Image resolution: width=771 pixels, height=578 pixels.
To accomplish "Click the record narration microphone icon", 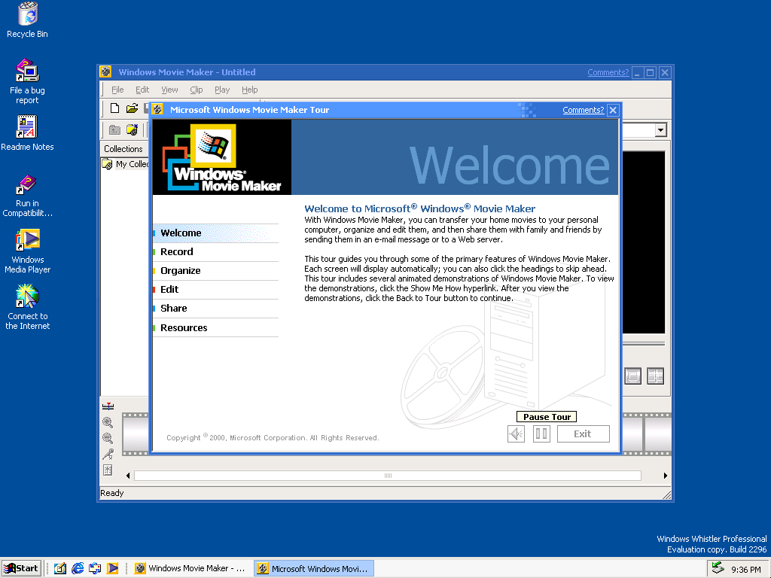I will [108, 454].
